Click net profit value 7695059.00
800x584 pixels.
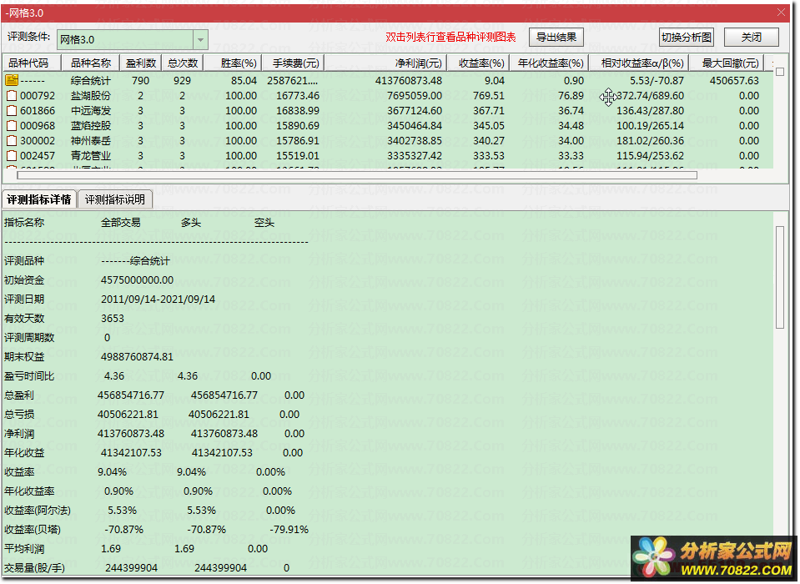415,96
